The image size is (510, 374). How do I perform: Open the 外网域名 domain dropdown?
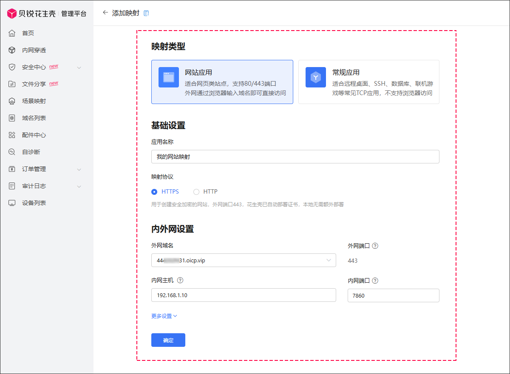coord(244,260)
